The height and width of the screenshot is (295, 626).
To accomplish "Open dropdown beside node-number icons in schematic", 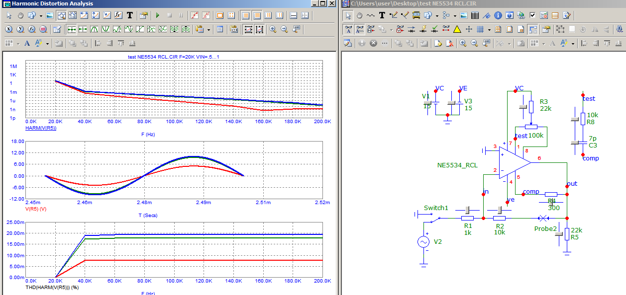I will (392, 29).
